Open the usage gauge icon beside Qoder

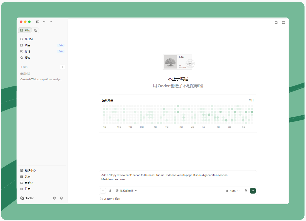(55, 198)
